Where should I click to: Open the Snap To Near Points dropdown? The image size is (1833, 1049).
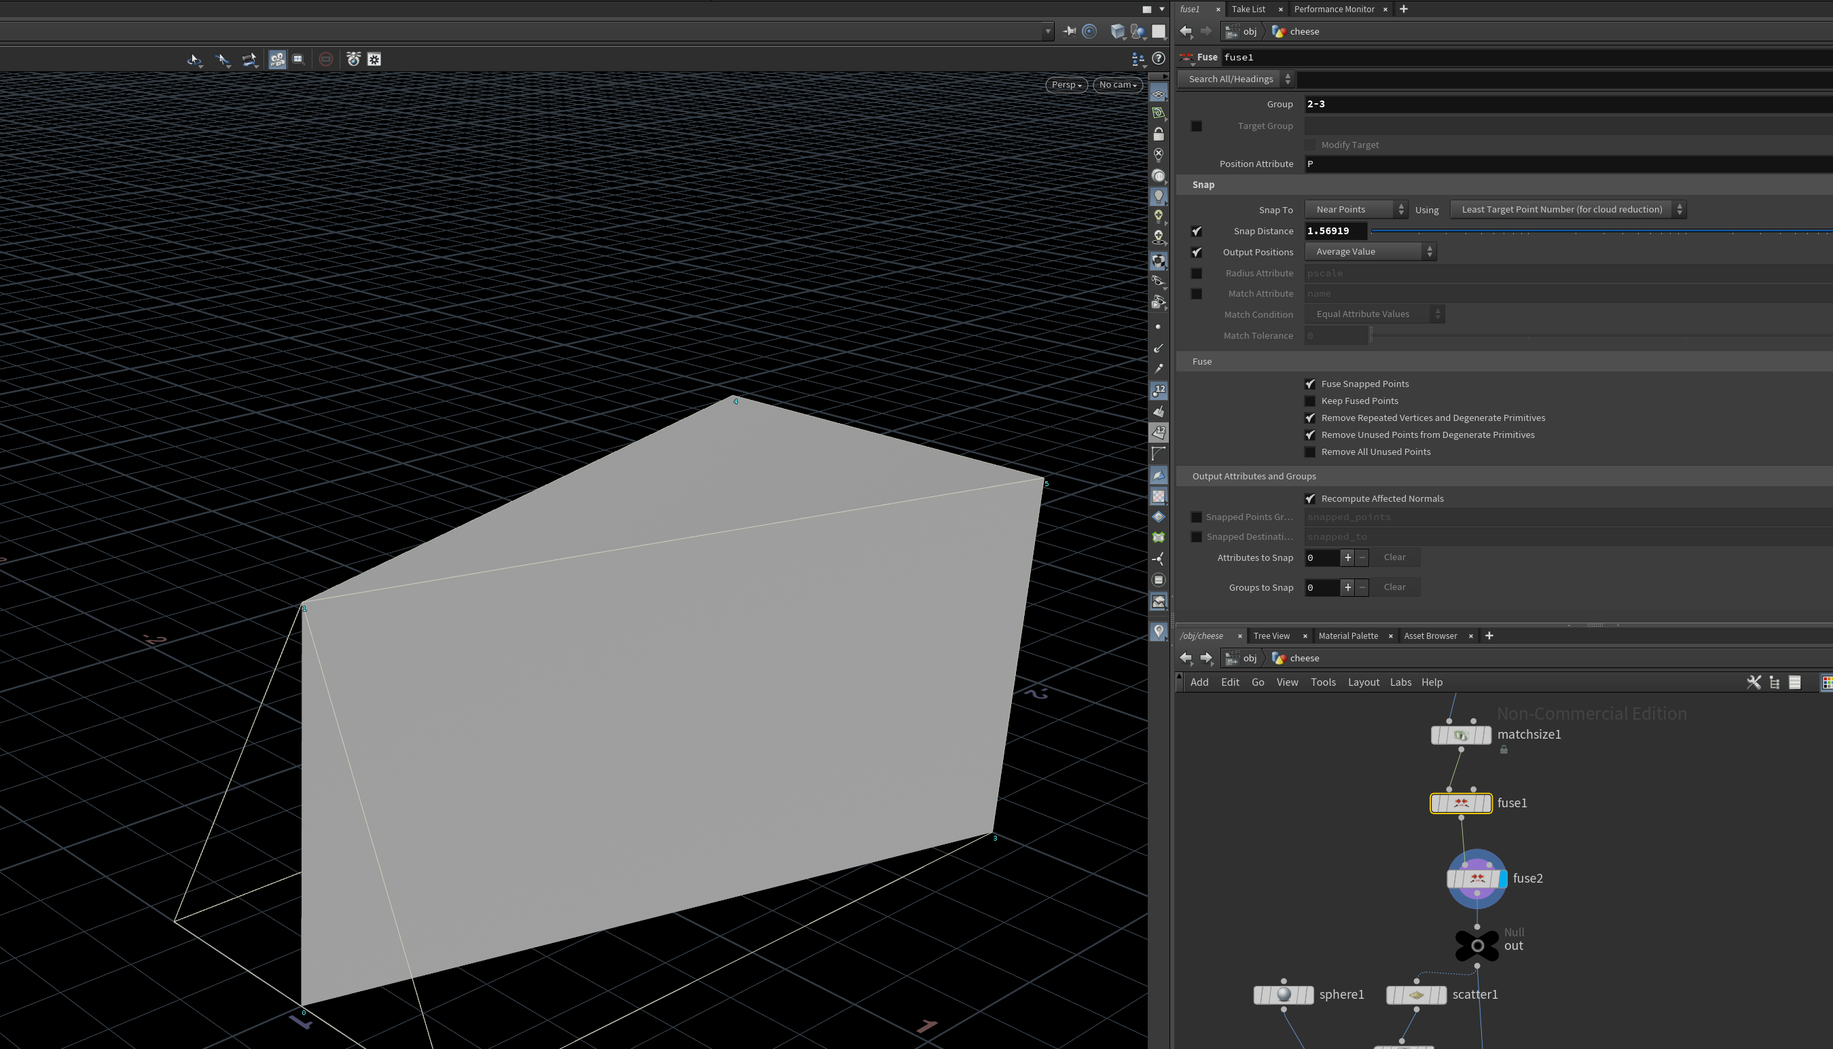[1355, 210]
